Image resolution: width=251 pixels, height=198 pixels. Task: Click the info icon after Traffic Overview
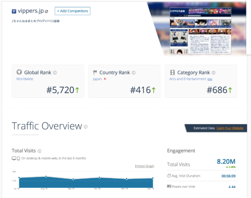pyautogui.click(x=86, y=127)
